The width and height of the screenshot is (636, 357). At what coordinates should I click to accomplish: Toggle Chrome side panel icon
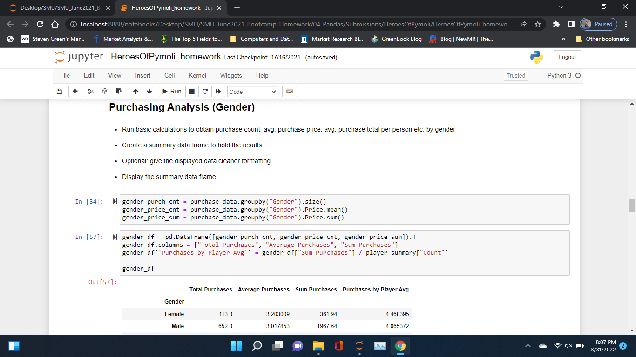click(571, 24)
